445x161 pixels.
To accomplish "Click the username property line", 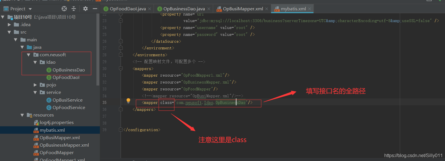I will click(x=207, y=28).
